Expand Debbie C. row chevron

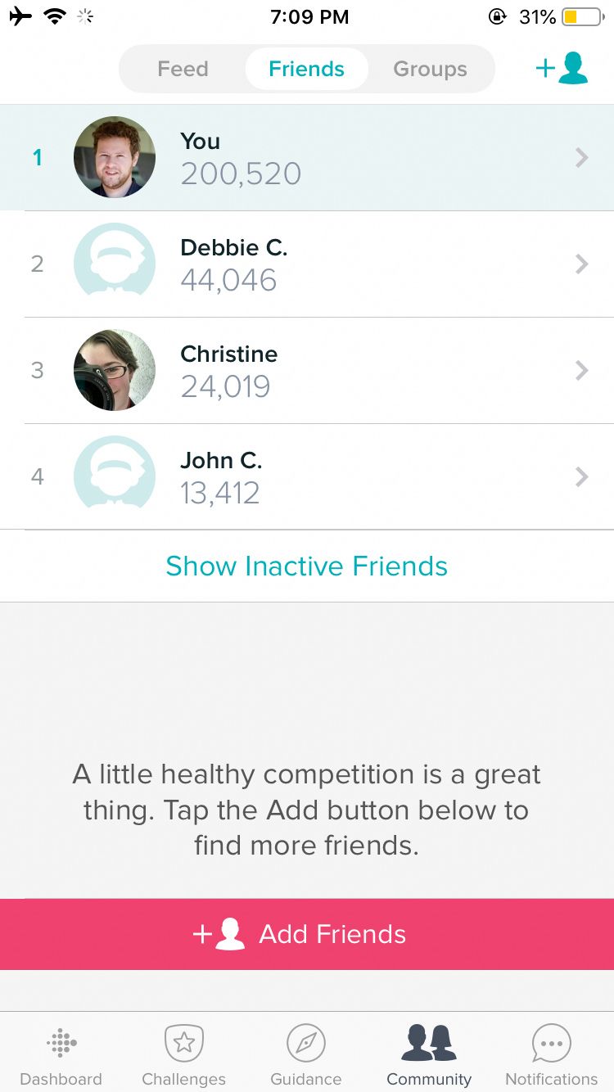pos(581,264)
